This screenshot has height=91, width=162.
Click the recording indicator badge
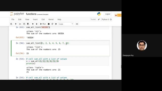(x=118, y=15)
